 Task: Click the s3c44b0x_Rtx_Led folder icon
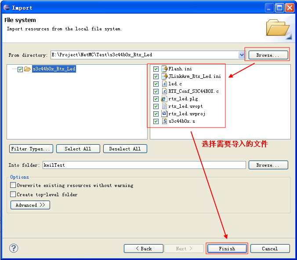[x=28, y=69]
